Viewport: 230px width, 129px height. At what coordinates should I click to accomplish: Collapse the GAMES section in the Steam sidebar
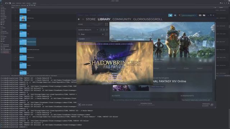(x=82, y=39)
